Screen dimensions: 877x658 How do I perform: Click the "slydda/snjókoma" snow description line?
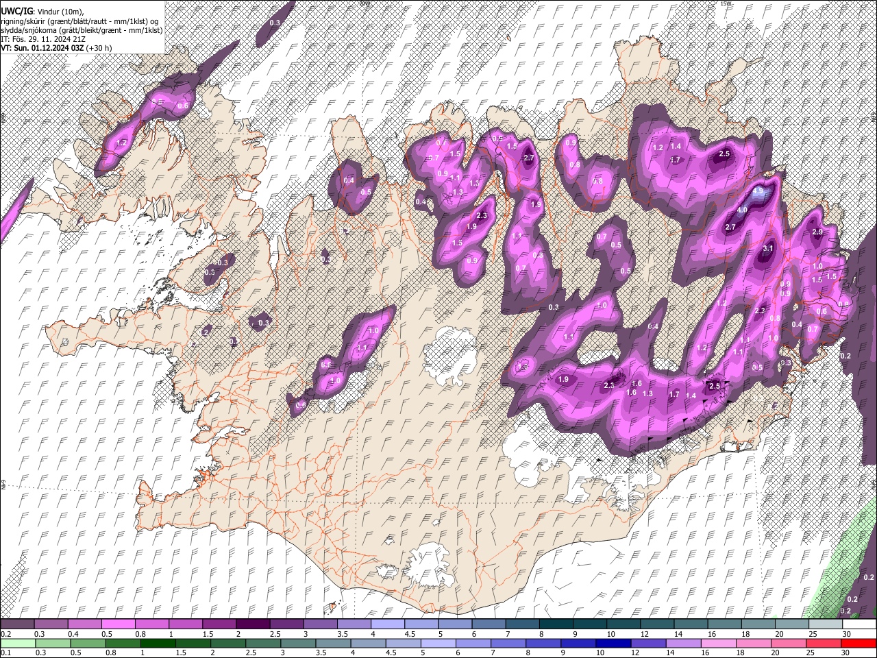pyautogui.click(x=82, y=30)
